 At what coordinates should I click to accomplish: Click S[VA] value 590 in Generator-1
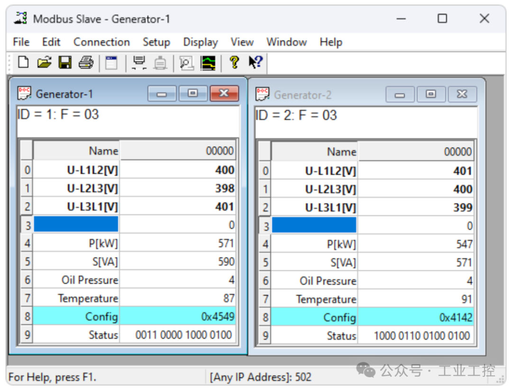226,262
